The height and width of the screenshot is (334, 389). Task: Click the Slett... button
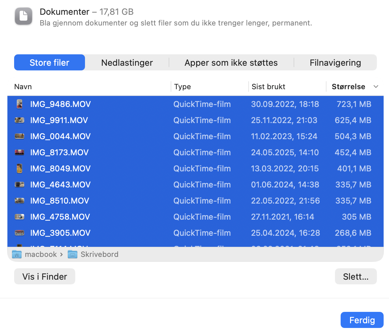[x=356, y=276]
